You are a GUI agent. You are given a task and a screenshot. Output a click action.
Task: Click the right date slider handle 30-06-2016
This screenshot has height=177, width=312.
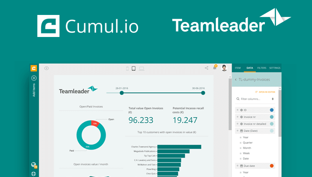coord(203,93)
